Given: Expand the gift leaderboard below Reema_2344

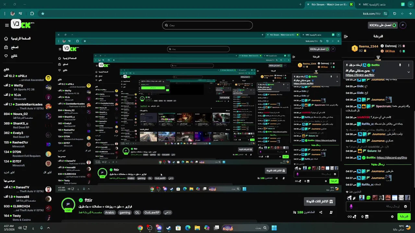Looking at the screenshot, I should click(378, 57).
